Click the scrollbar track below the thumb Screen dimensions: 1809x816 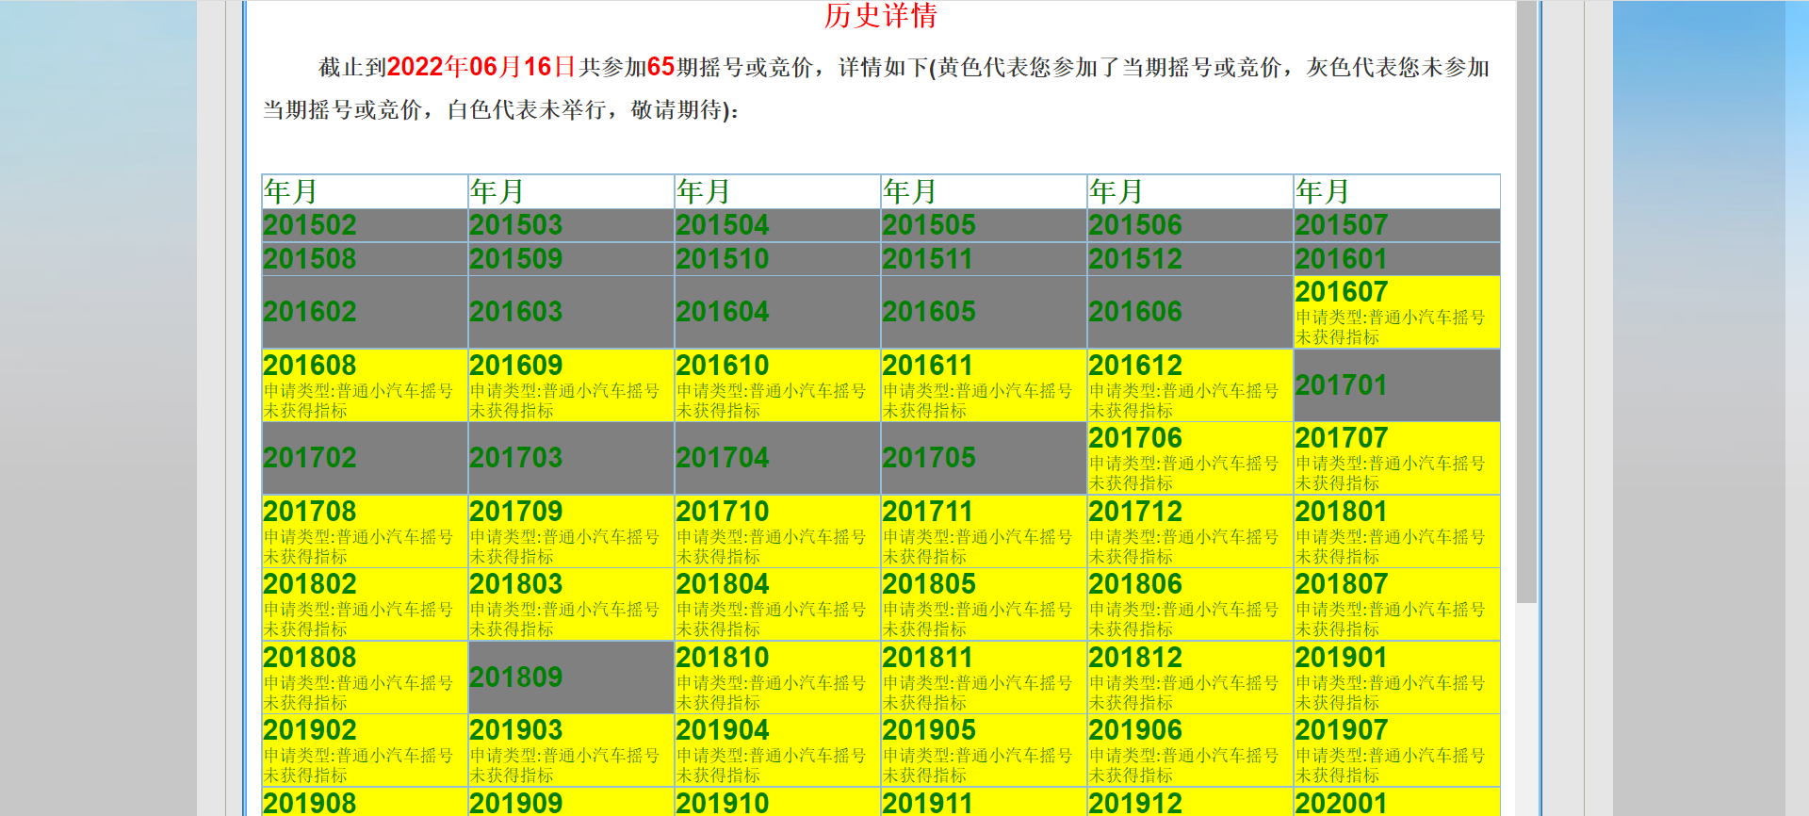click(x=1526, y=707)
